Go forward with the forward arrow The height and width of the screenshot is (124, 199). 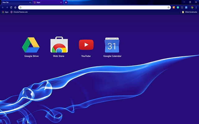pyautogui.click(x=7, y=7)
